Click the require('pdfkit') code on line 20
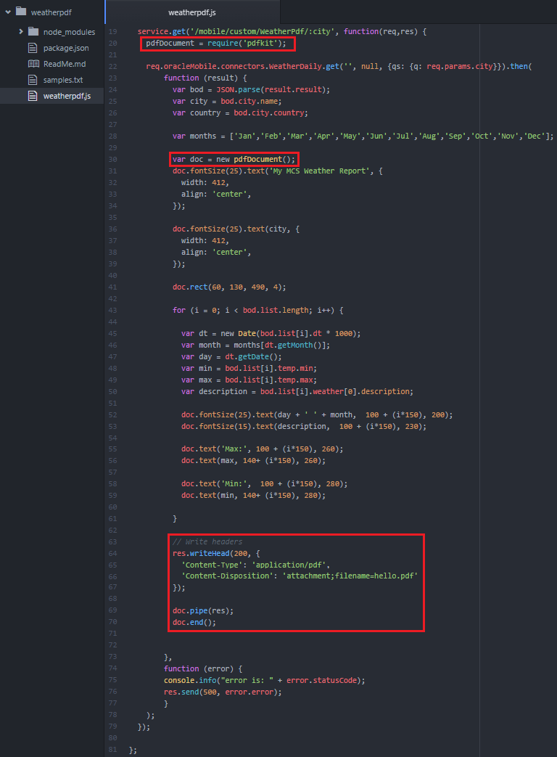 tap(247, 44)
